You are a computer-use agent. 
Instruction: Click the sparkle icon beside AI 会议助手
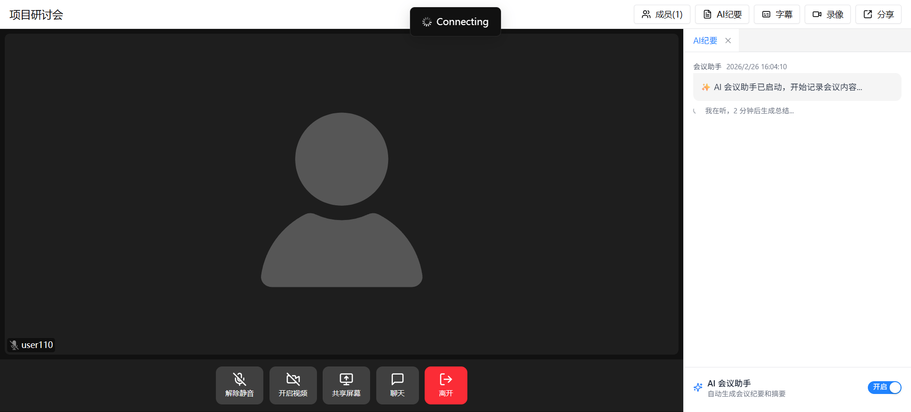(x=697, y=387)
